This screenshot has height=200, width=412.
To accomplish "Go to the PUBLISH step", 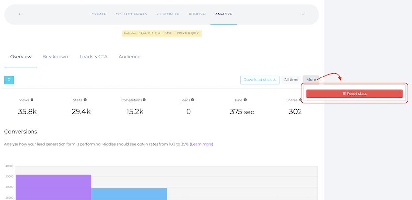I will (x=197, y=14).
